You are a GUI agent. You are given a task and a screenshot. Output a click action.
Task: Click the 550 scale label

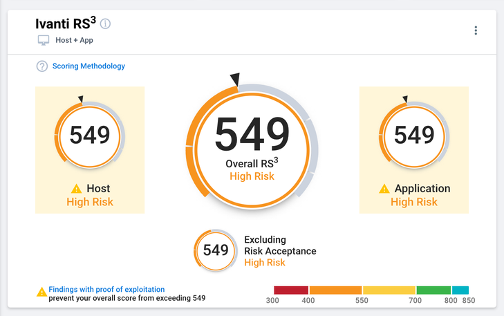click(362, 301)
